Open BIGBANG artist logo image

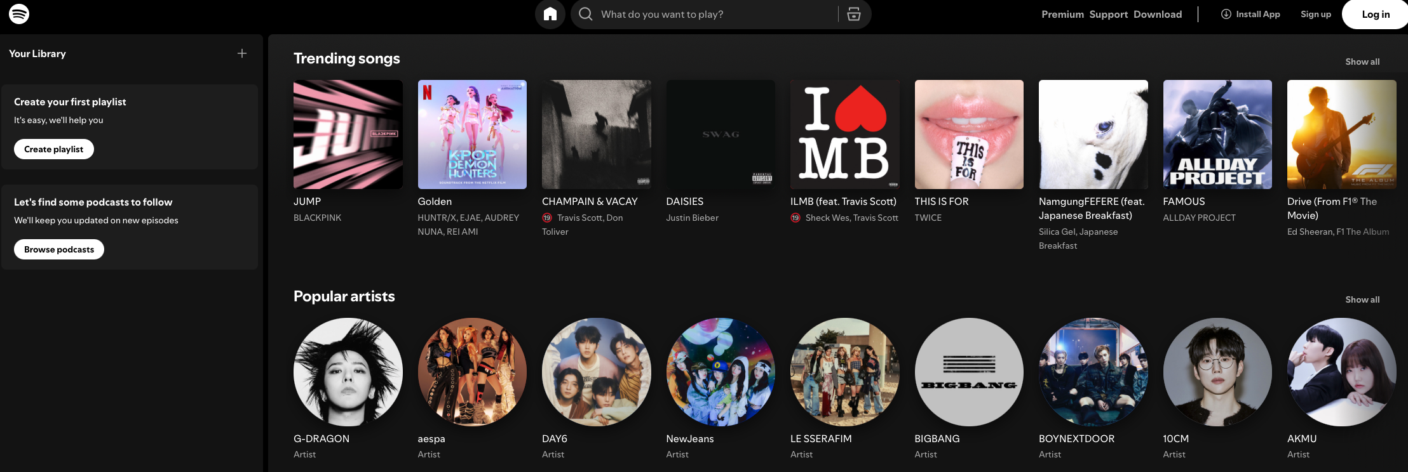(x=969, y=372)
